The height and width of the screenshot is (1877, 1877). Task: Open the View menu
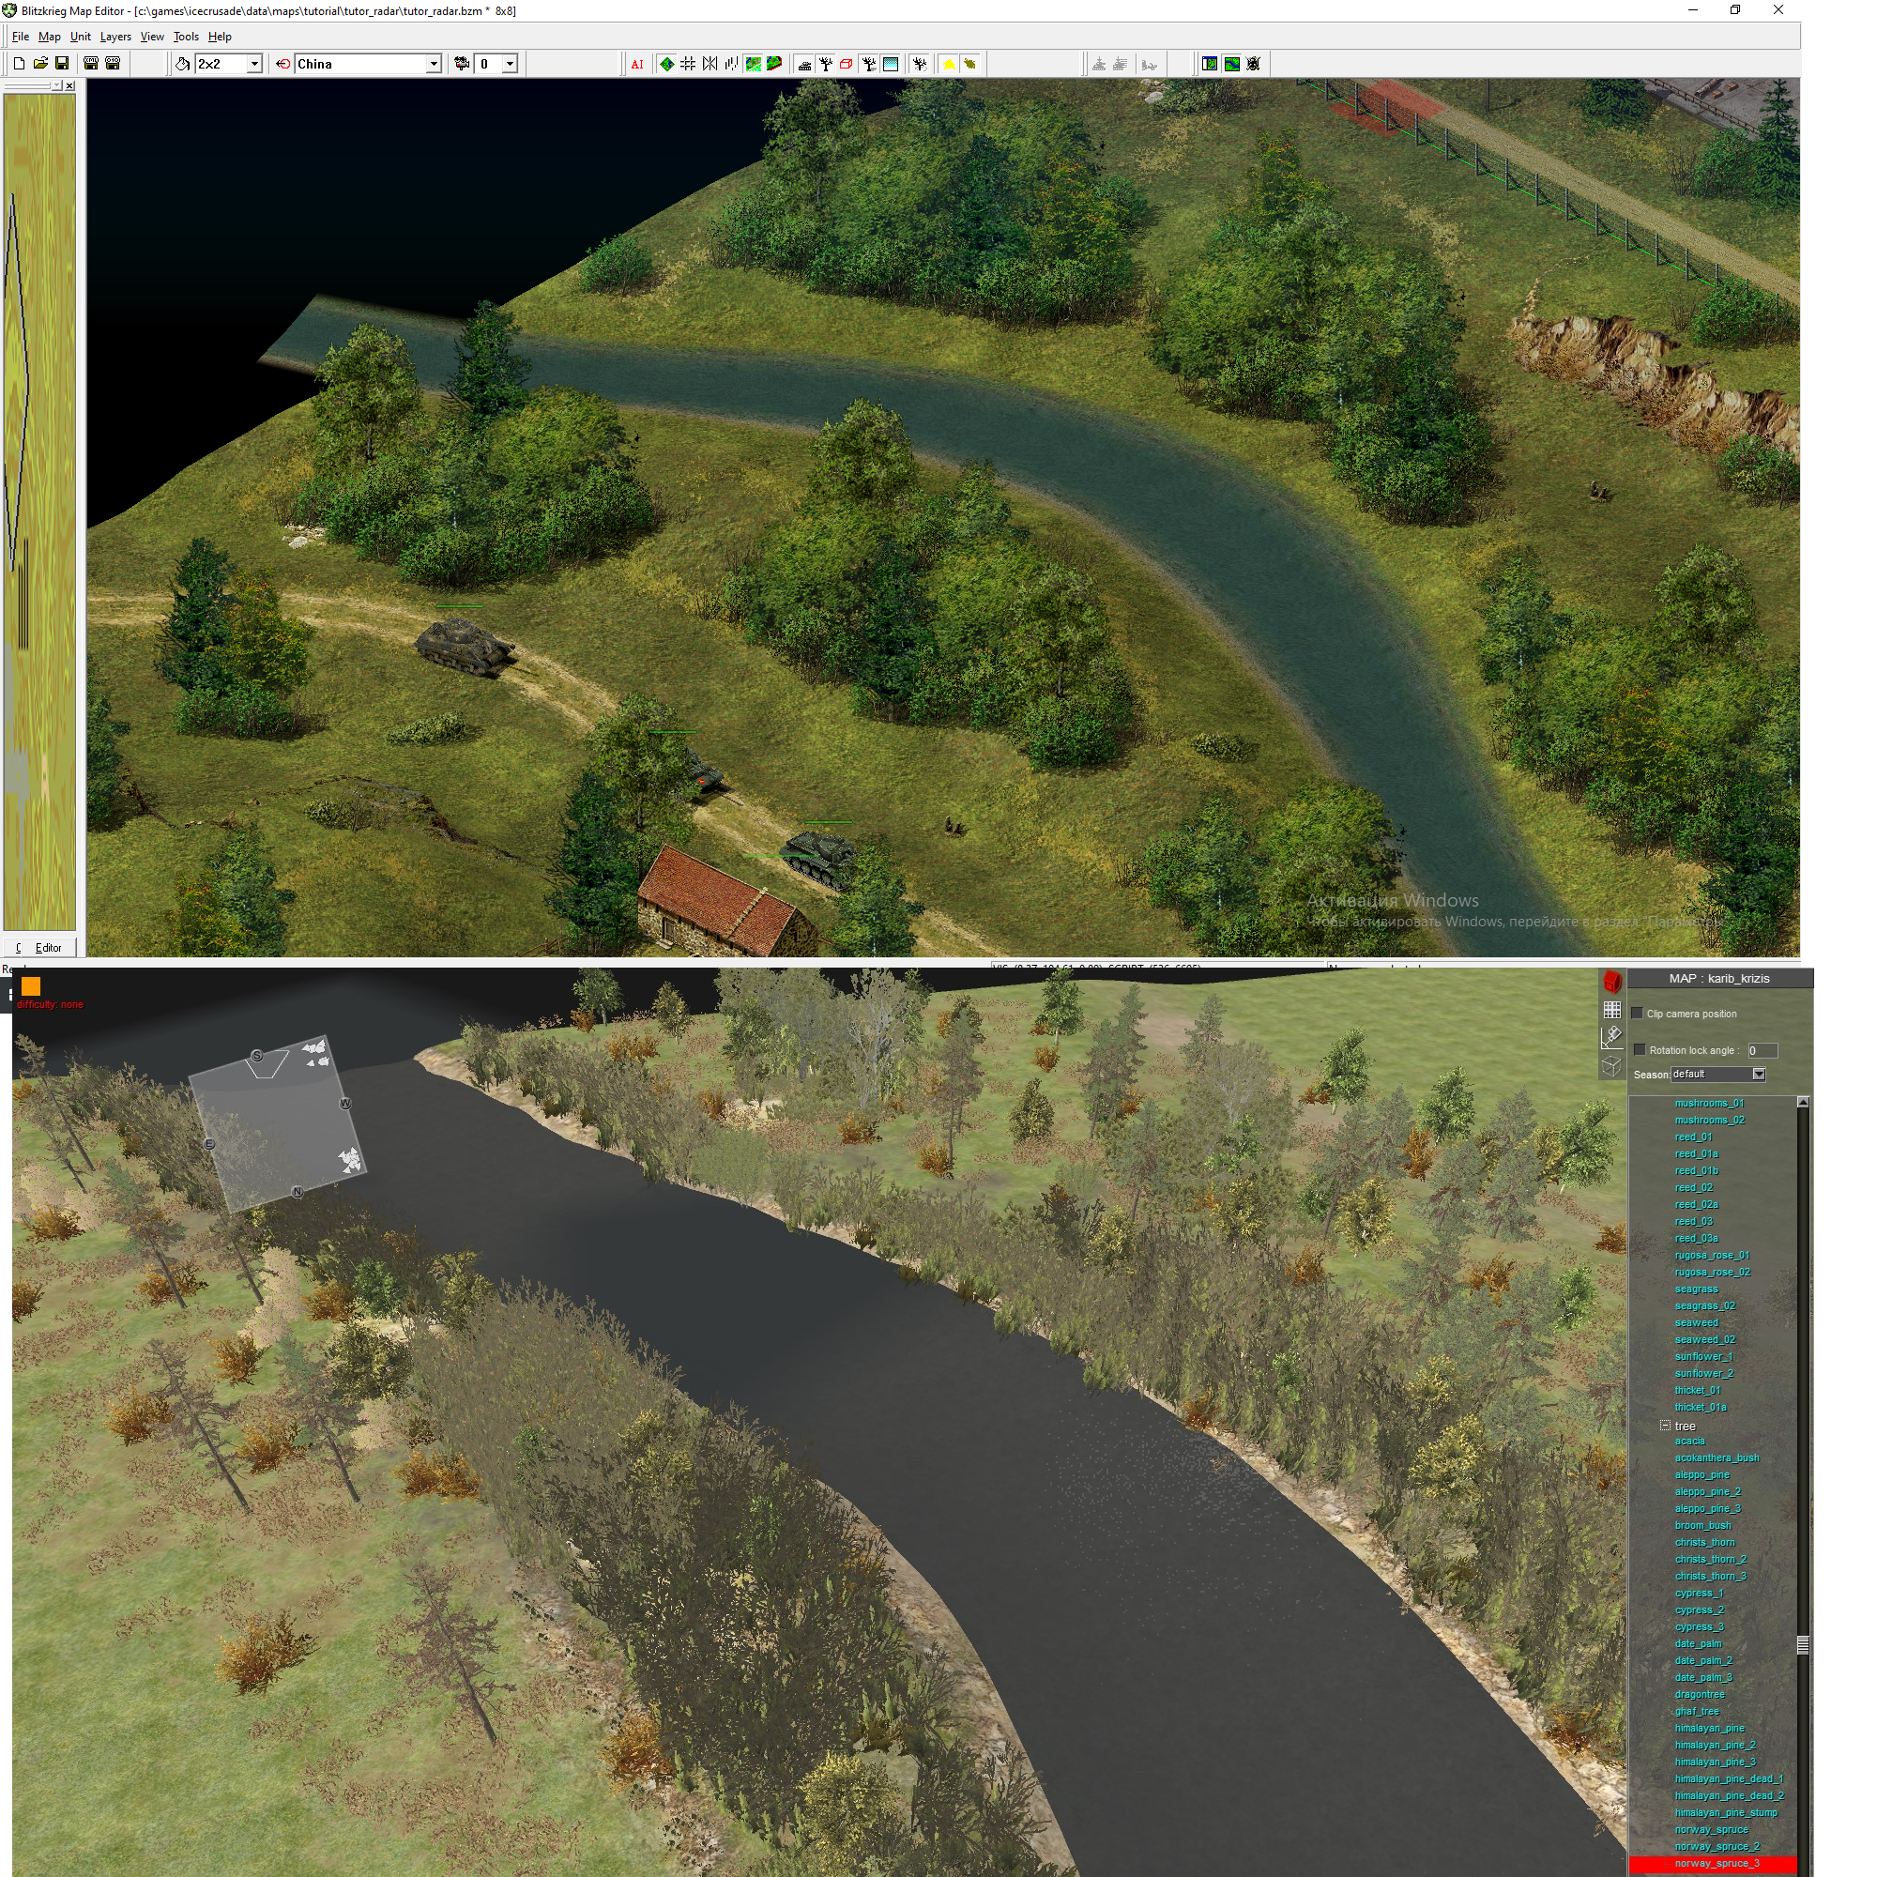153,37
